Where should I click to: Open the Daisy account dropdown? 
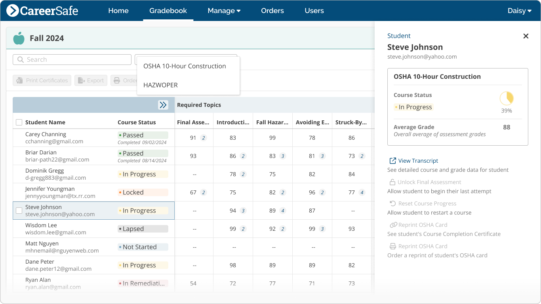click(x=519, y=11)
